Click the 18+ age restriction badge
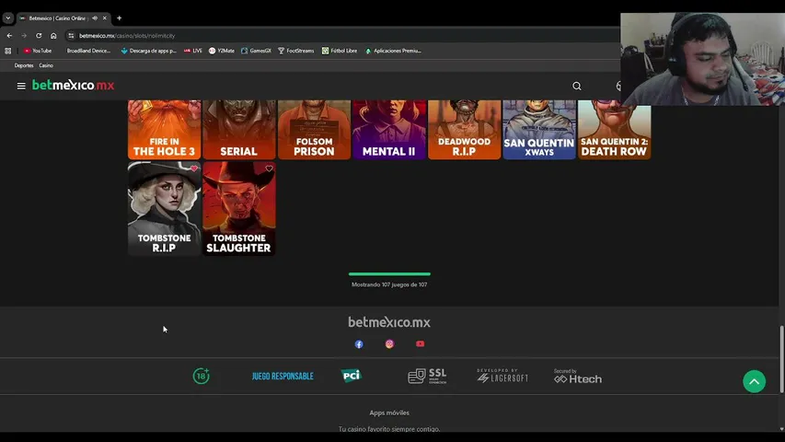Viewport: 785px width, 442px height. click(202, 376)
